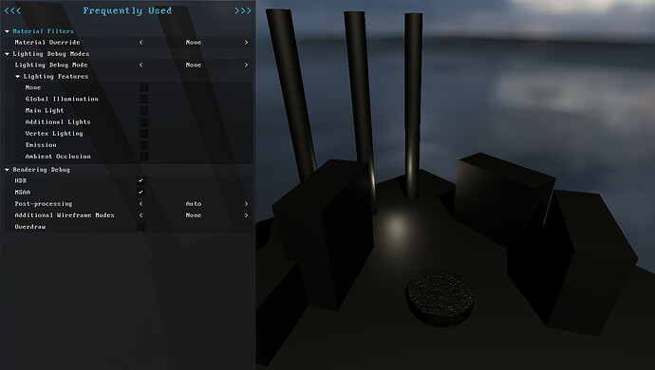Collapse the Lighting Debug Modes section
Screen dimensions: 655x370
click(7, 54)
